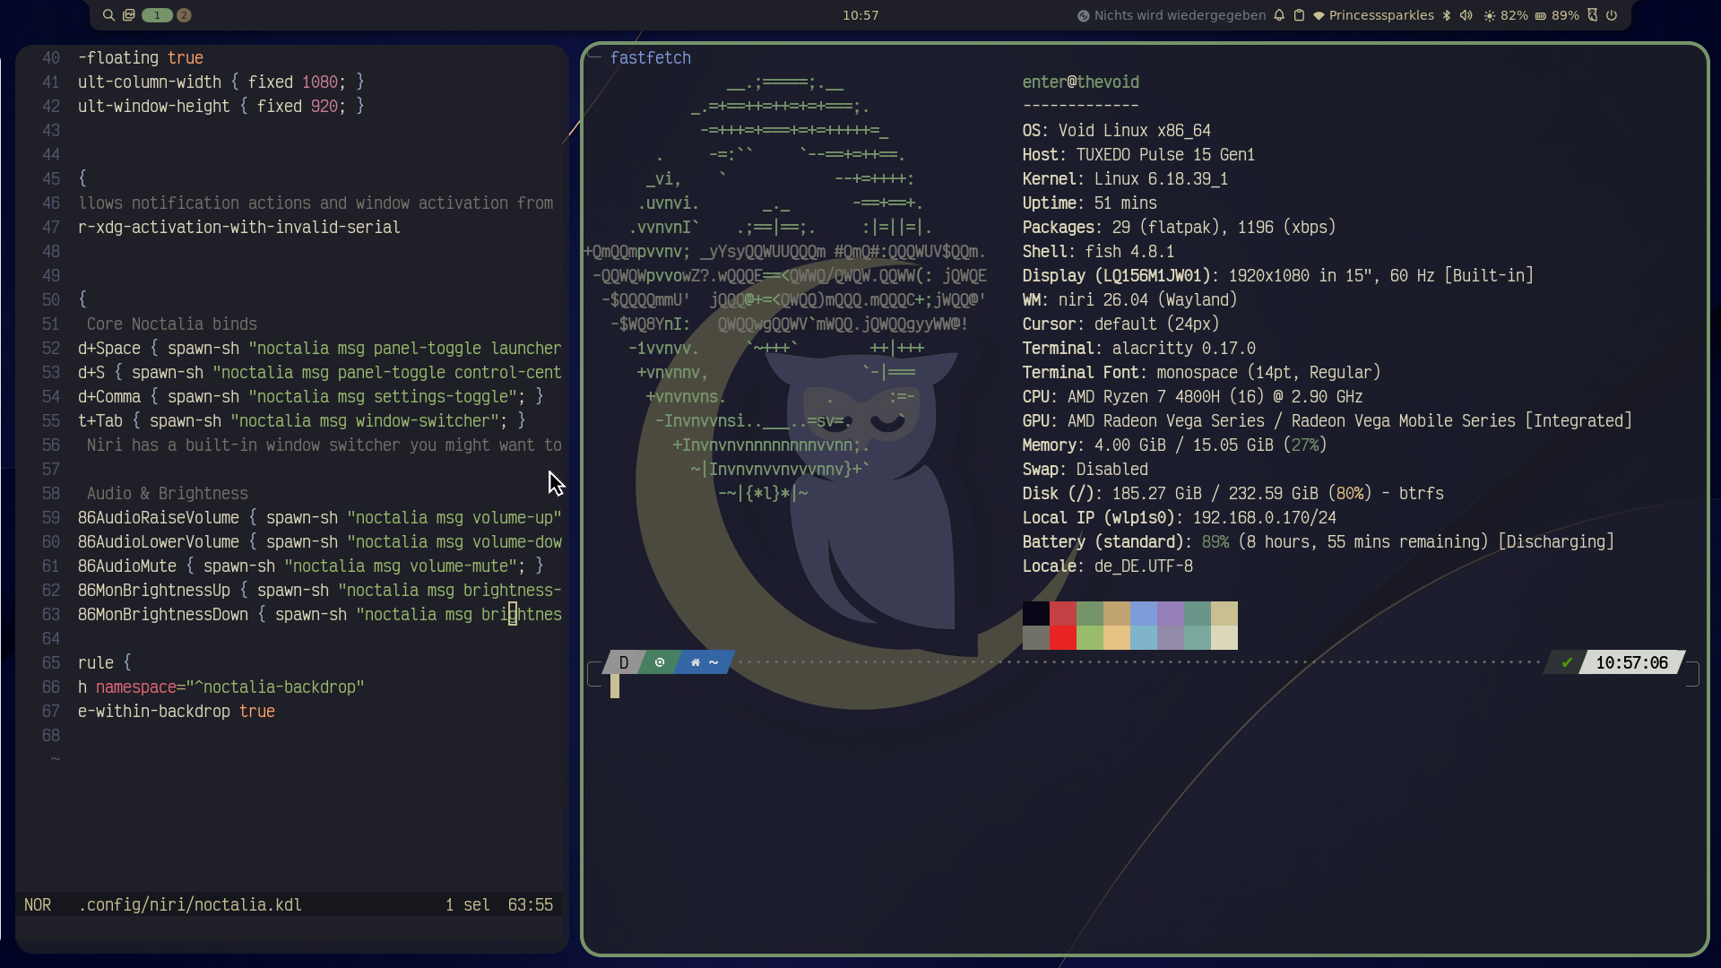Click the 'Packages: 29 (flatpak), 1196 (xbps)' line
1721x968 pixels.
point(1180,228)
